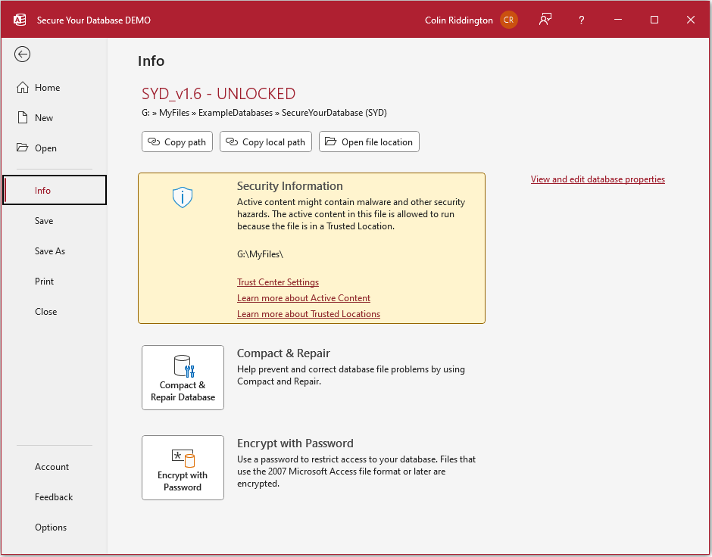Viewport: 712px width, 557px height.
Task: Click the SYD_v1.6 - UNLOCKED database title
Action: (x=218, y=94)
